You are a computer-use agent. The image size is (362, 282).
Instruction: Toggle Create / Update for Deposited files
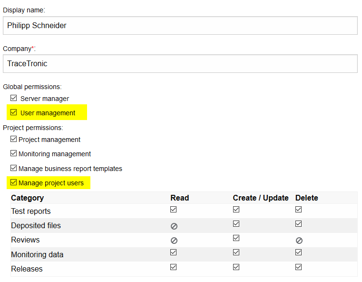[236, 224]
